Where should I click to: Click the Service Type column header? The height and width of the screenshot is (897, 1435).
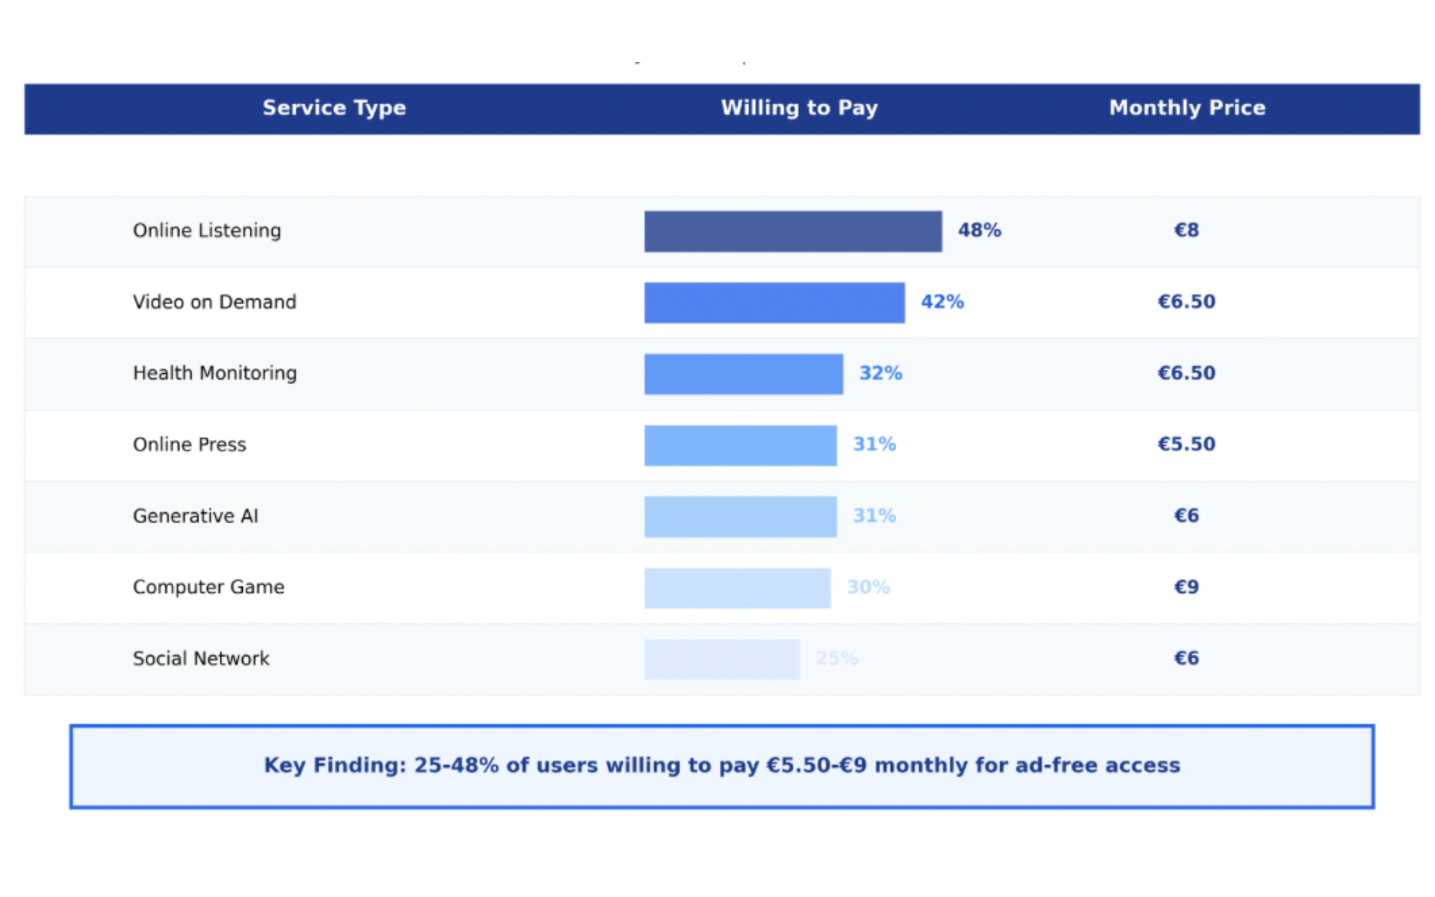334,108
